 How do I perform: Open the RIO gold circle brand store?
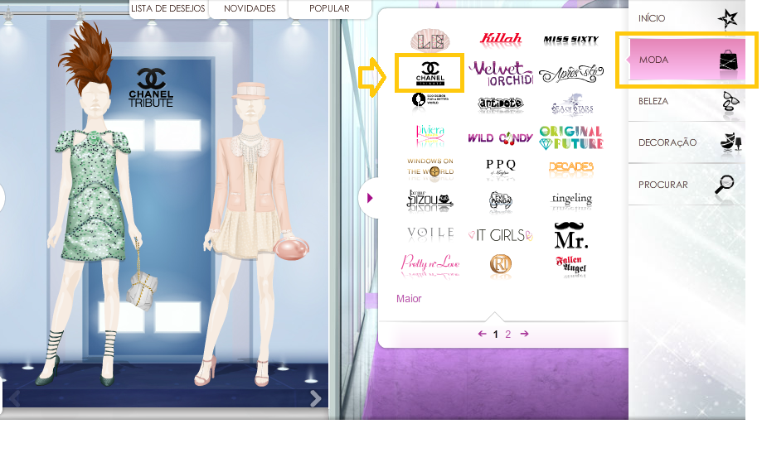[x=501, y=264]
